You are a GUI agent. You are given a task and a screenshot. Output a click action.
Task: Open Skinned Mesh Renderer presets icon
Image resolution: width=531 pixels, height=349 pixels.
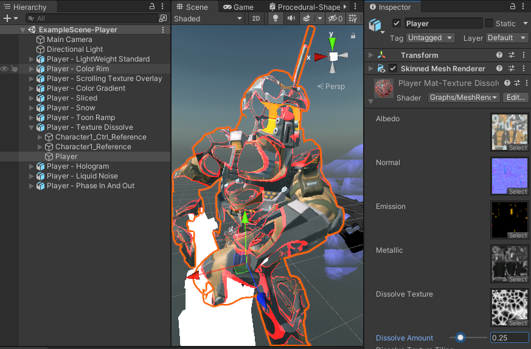[512, 68]
